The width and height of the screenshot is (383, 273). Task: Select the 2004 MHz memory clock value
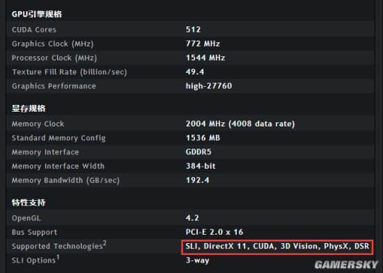[240, 124]
